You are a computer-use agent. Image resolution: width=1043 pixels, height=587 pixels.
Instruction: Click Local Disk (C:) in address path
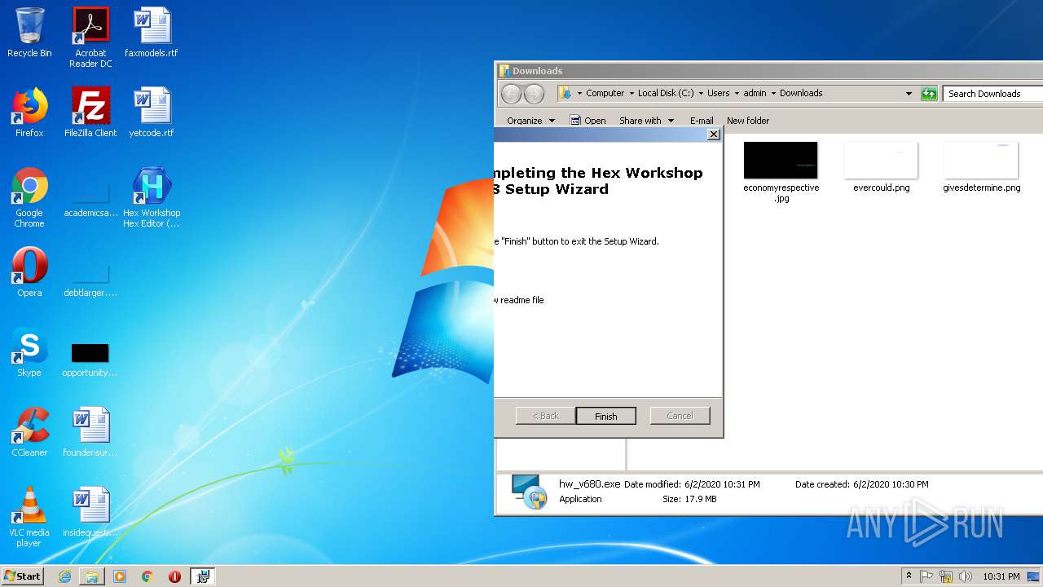click(666, 93)
